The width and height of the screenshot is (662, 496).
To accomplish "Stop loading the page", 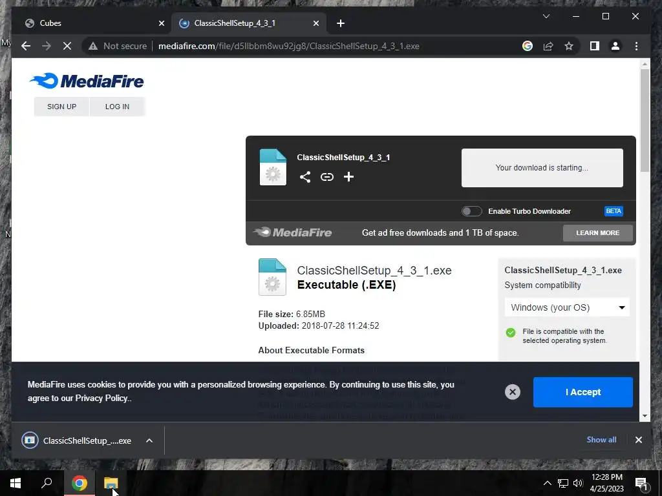I will (67, 46).
